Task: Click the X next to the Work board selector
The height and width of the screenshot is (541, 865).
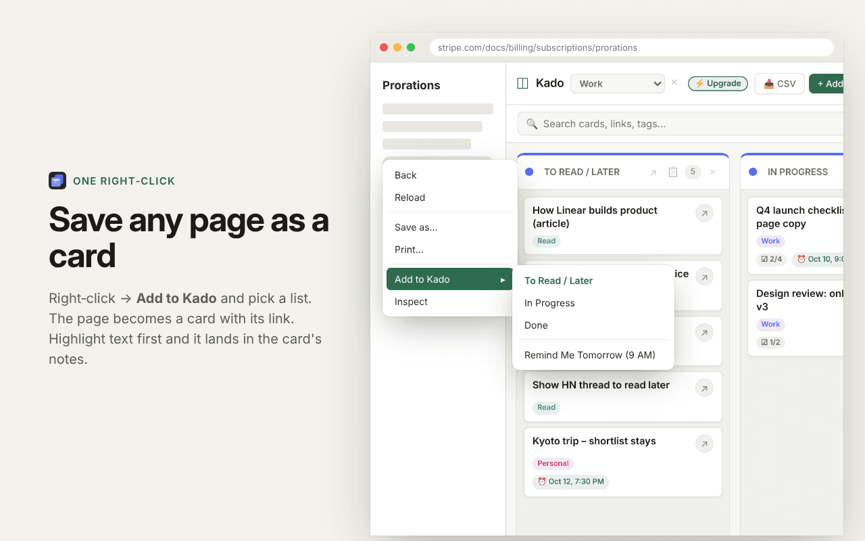Action: pyautogui.click(x=674, y=83)
